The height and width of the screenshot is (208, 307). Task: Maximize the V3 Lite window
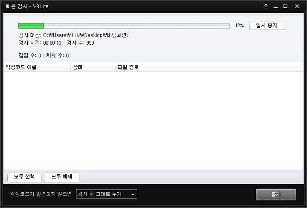(285, 6)
